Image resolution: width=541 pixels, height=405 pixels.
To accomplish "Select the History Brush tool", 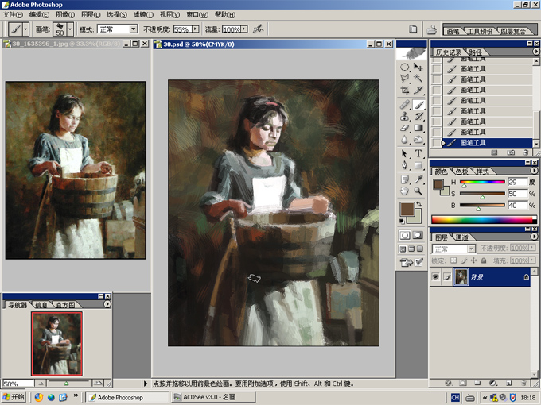I will click(418, 117).
